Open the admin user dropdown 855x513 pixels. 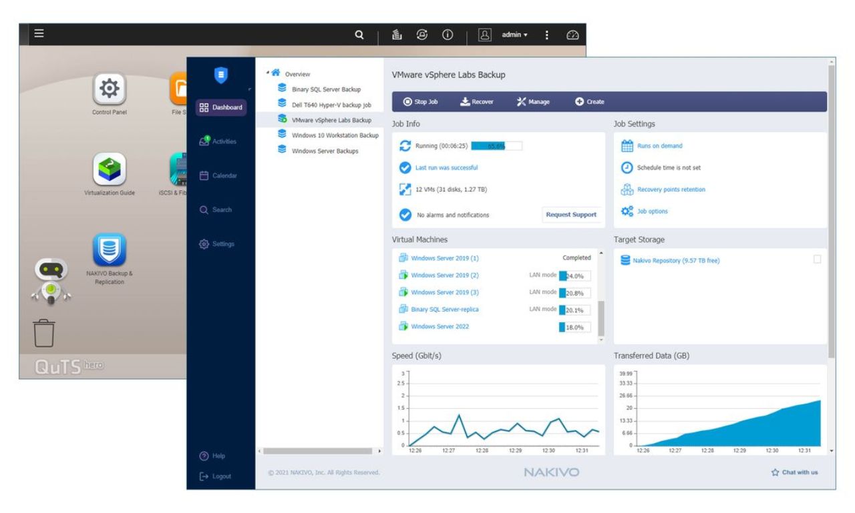click(x=516, y=35)
